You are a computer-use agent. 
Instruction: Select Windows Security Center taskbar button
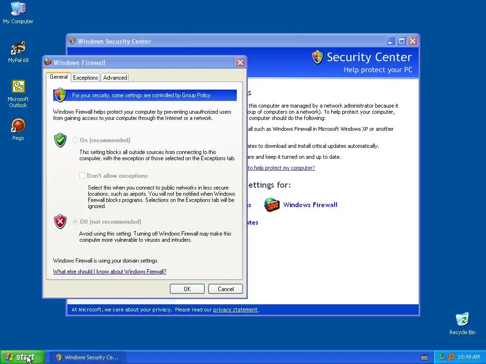tap(88, 357)
